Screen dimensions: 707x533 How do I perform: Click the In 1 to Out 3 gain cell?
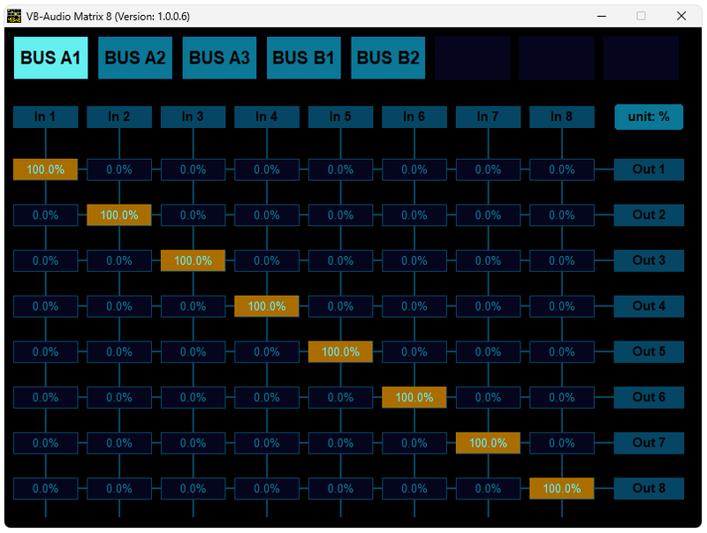(46, 260)
